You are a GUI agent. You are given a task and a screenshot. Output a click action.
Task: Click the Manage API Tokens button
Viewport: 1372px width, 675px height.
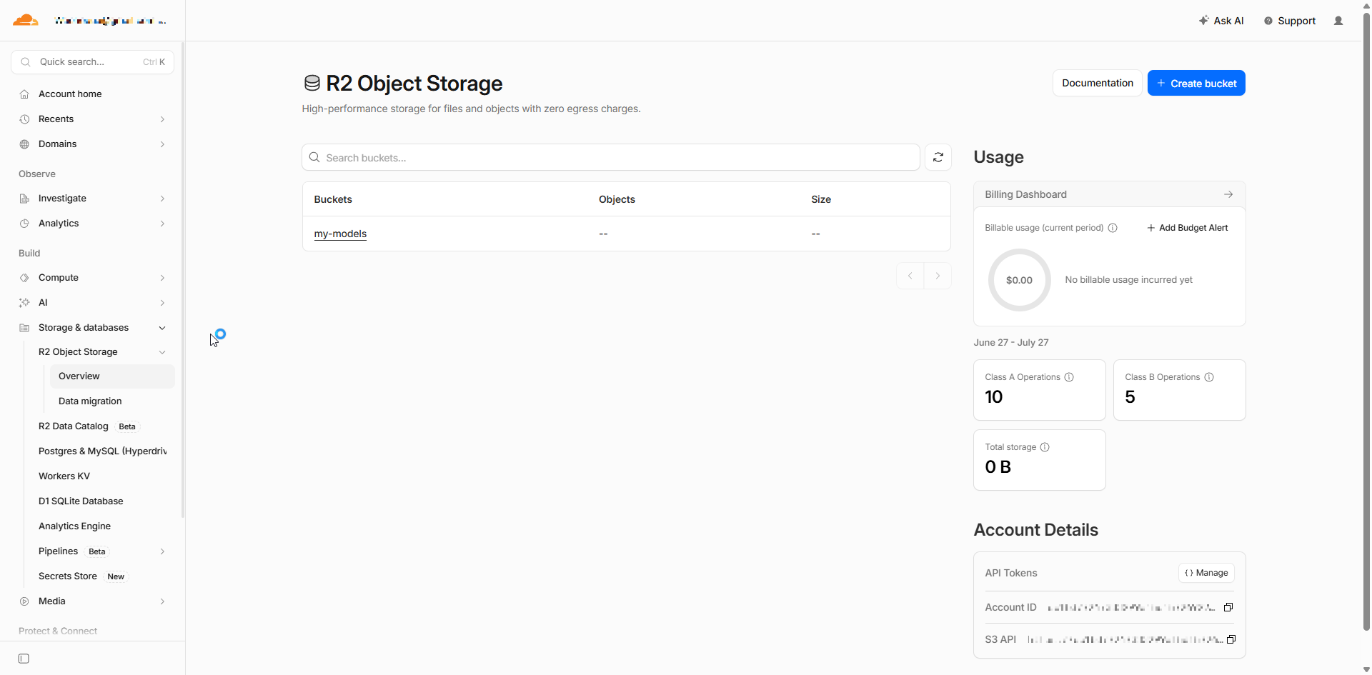pyautogui.click(x=1206, y=573)
